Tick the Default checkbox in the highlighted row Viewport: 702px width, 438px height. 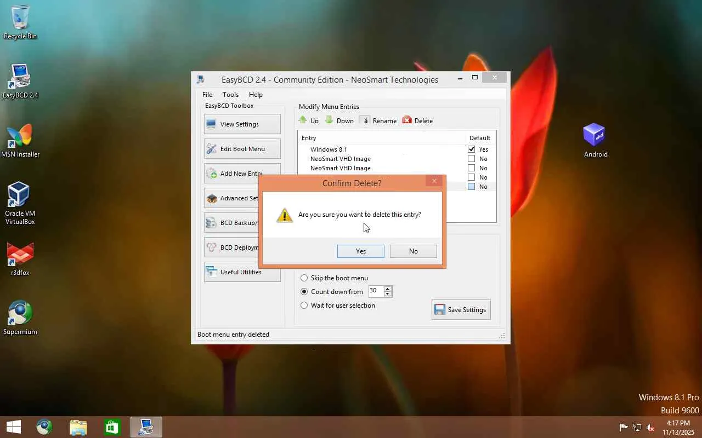pyautogui.click(x=471, y=187)
